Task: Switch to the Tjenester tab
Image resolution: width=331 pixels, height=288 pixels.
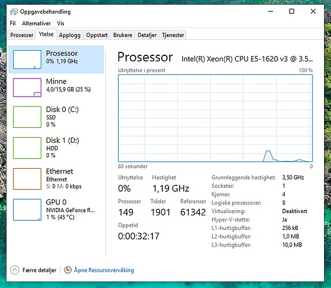Action: 173,35
